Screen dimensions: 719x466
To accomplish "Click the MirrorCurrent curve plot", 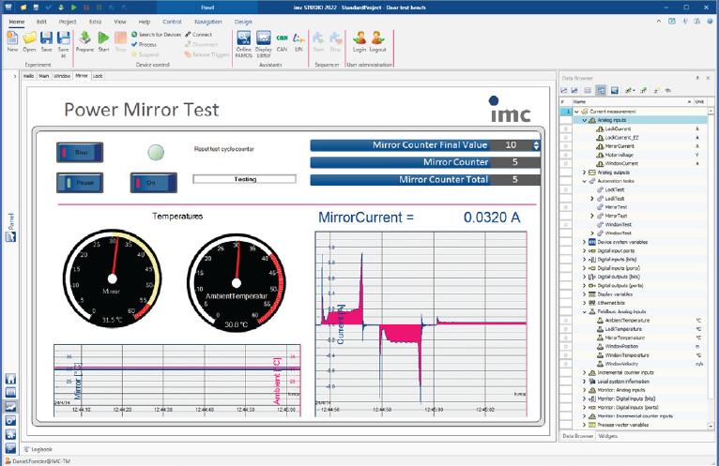I will click(421, 323).
